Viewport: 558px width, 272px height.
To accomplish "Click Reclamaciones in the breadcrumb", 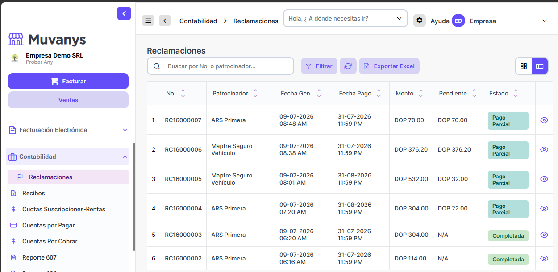I will click(x=256, y=21).
